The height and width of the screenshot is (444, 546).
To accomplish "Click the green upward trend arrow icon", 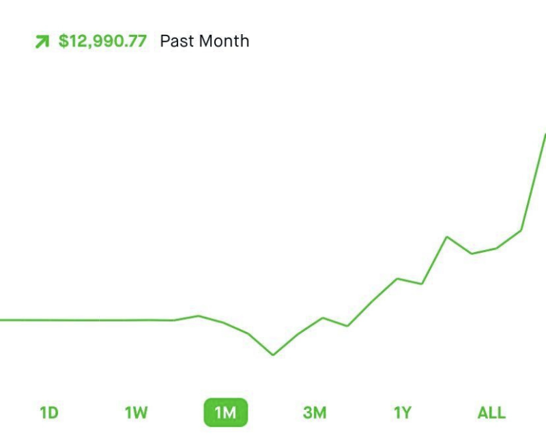I will [x=42, y=42].
